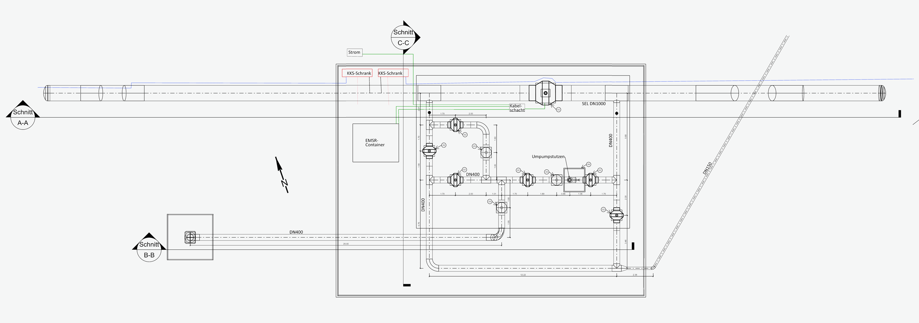The image size is (919, 323).
Task: Click the valve on the right vertical DN400 pipe
Action: [617, 215]
